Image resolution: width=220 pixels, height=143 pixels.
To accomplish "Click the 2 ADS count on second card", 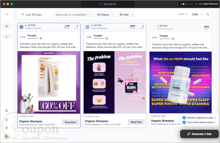I will coord(142,27).
